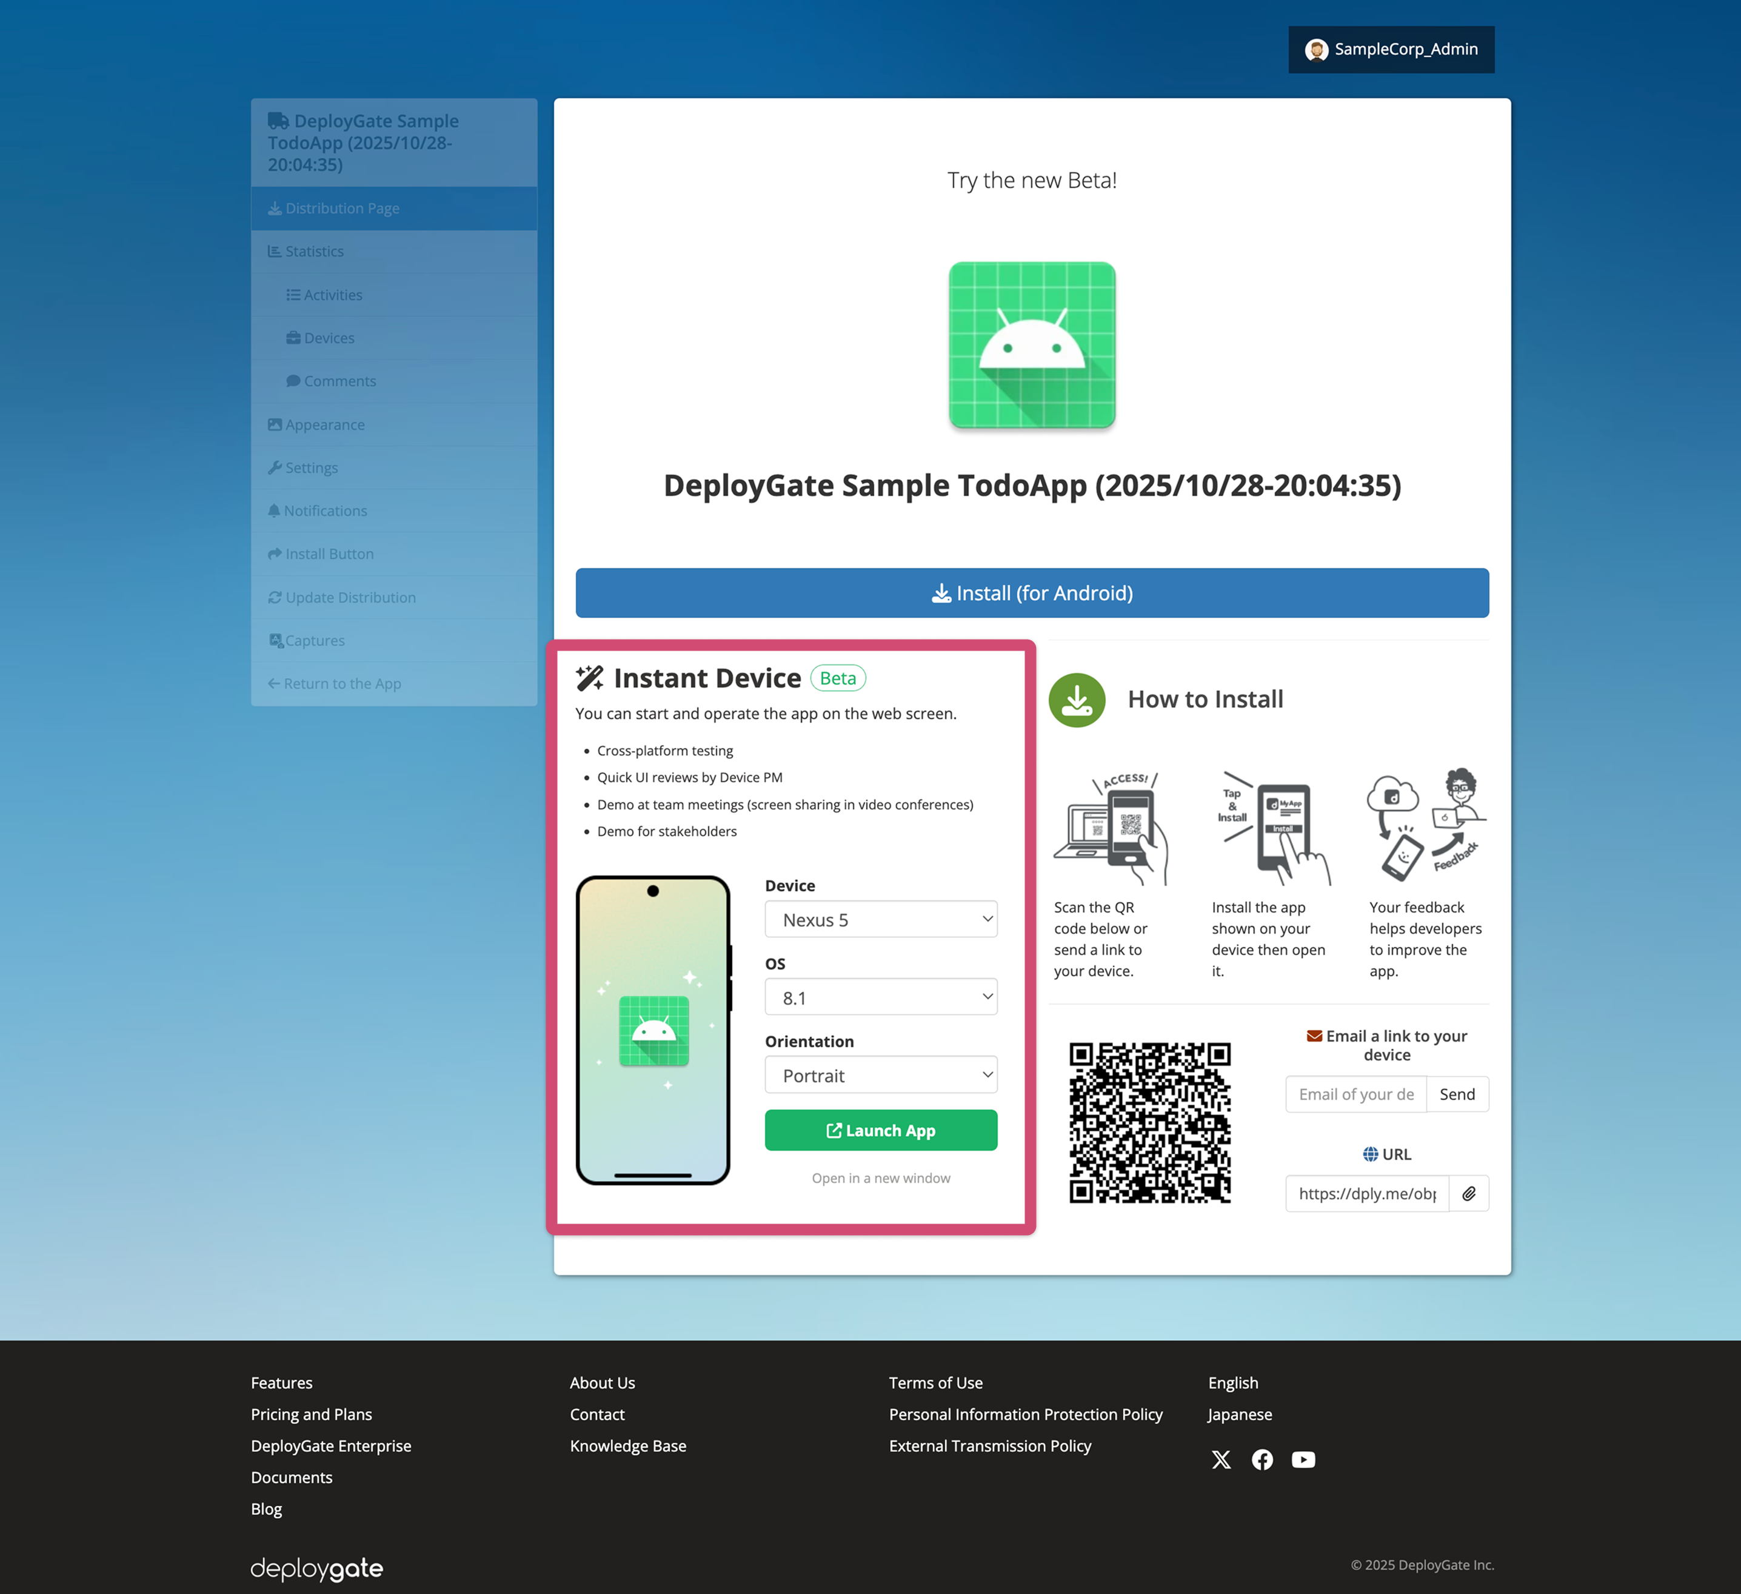Open DeployGate's Facebook page via footer icon
The image size is (1741, 1594).
(1261, 1459)
